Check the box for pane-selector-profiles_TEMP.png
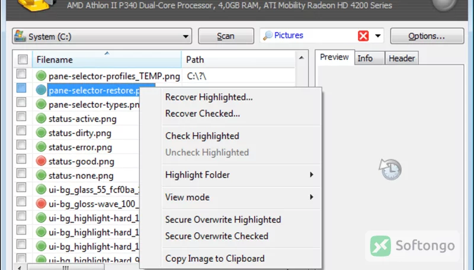Image resolution: width=474 pixels, height=270 pixels. click(x=21, y=73)
